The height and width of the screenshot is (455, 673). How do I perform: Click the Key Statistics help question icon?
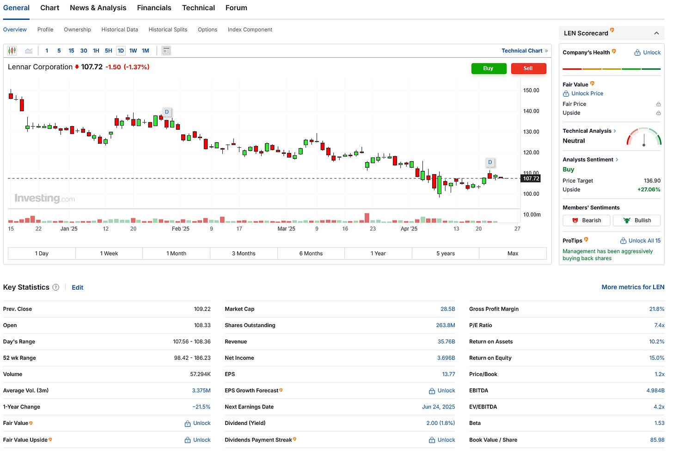56,287
